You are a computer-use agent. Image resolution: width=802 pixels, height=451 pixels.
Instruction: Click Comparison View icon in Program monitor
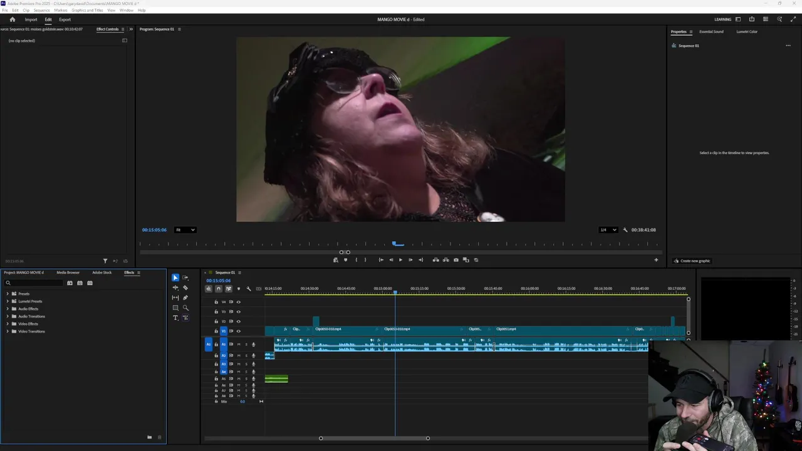tap(466, 260)
